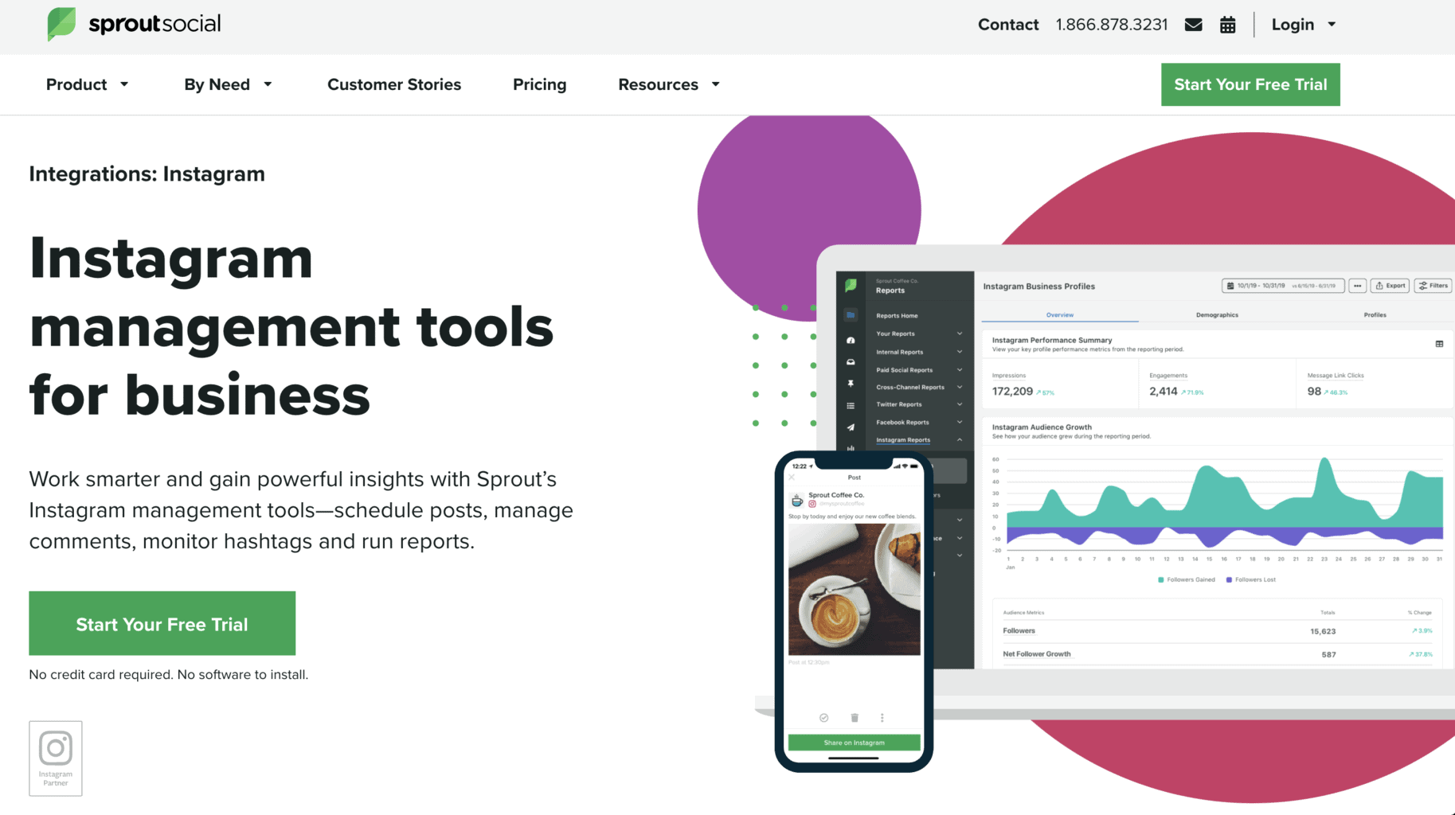Open the Pricing page
1455x815 pixels.
pyautogui.click(x=539, y=84)
